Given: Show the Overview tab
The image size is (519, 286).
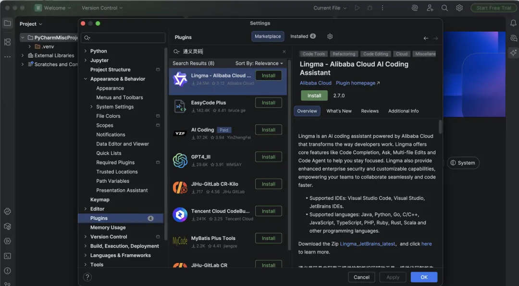Looking at the screenshot, I should [x=307, y=111].
